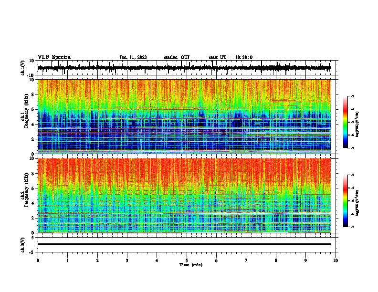
Task: Click the "-3" label on ch.1 color scale
Action: coord(352,96)
